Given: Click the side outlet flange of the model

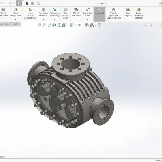Looking at the screenshot, I should click(103, 111).
